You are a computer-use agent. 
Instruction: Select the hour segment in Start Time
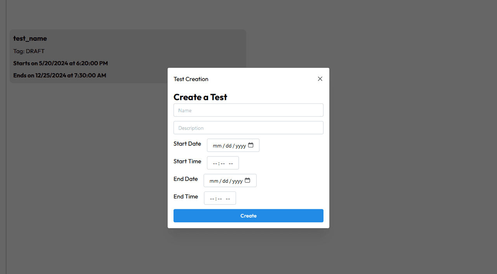[215, 164]
